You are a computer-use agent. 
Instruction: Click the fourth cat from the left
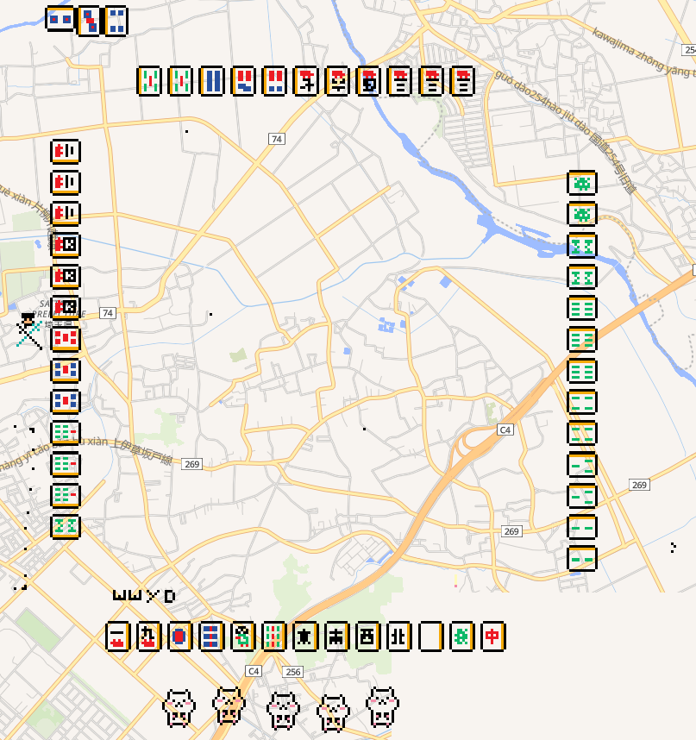(x=334, y=713)
